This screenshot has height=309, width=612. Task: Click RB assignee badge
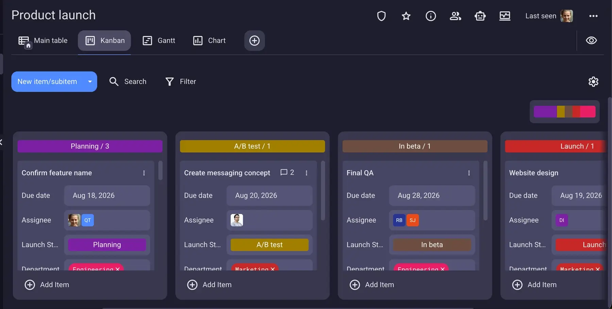(399, 220)
